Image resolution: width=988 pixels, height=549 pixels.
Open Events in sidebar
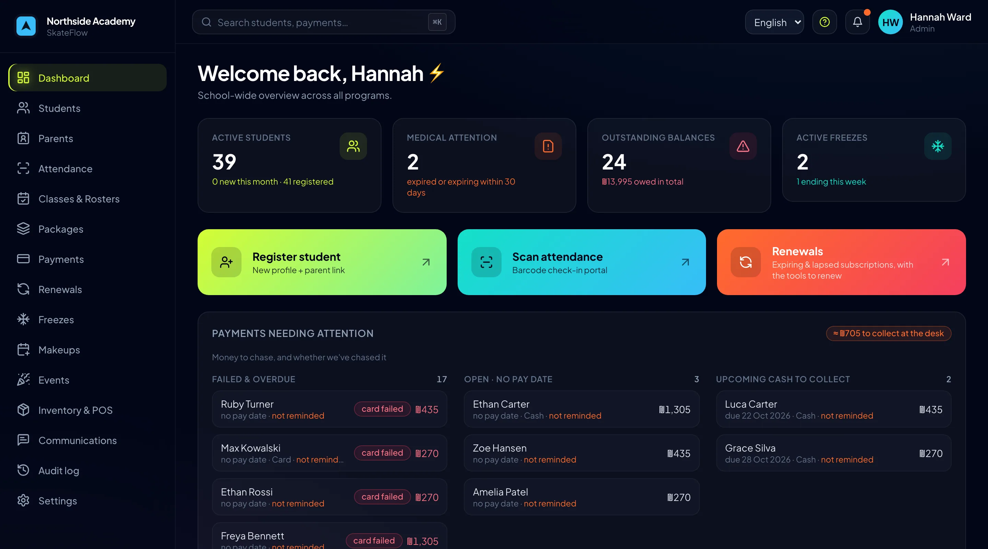click(87, 380)
